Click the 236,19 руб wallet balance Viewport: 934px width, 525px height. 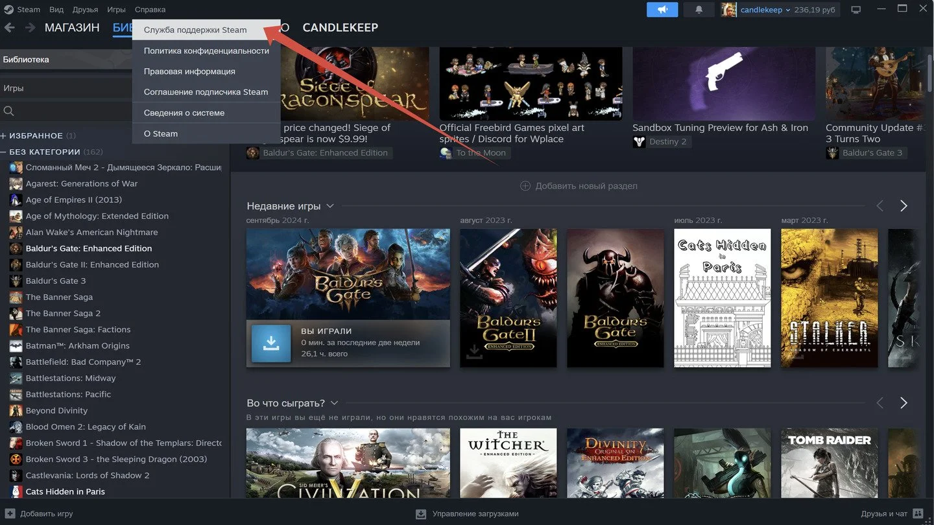coord(815,10)
